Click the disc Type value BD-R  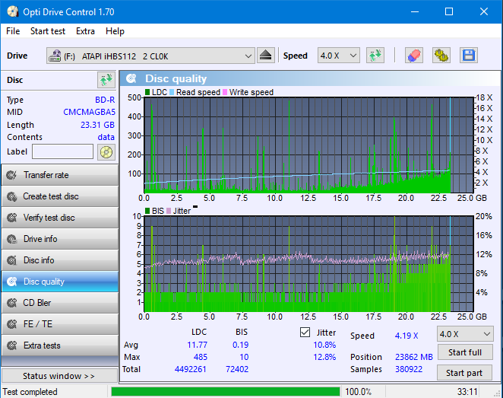(x=105, y=100)
